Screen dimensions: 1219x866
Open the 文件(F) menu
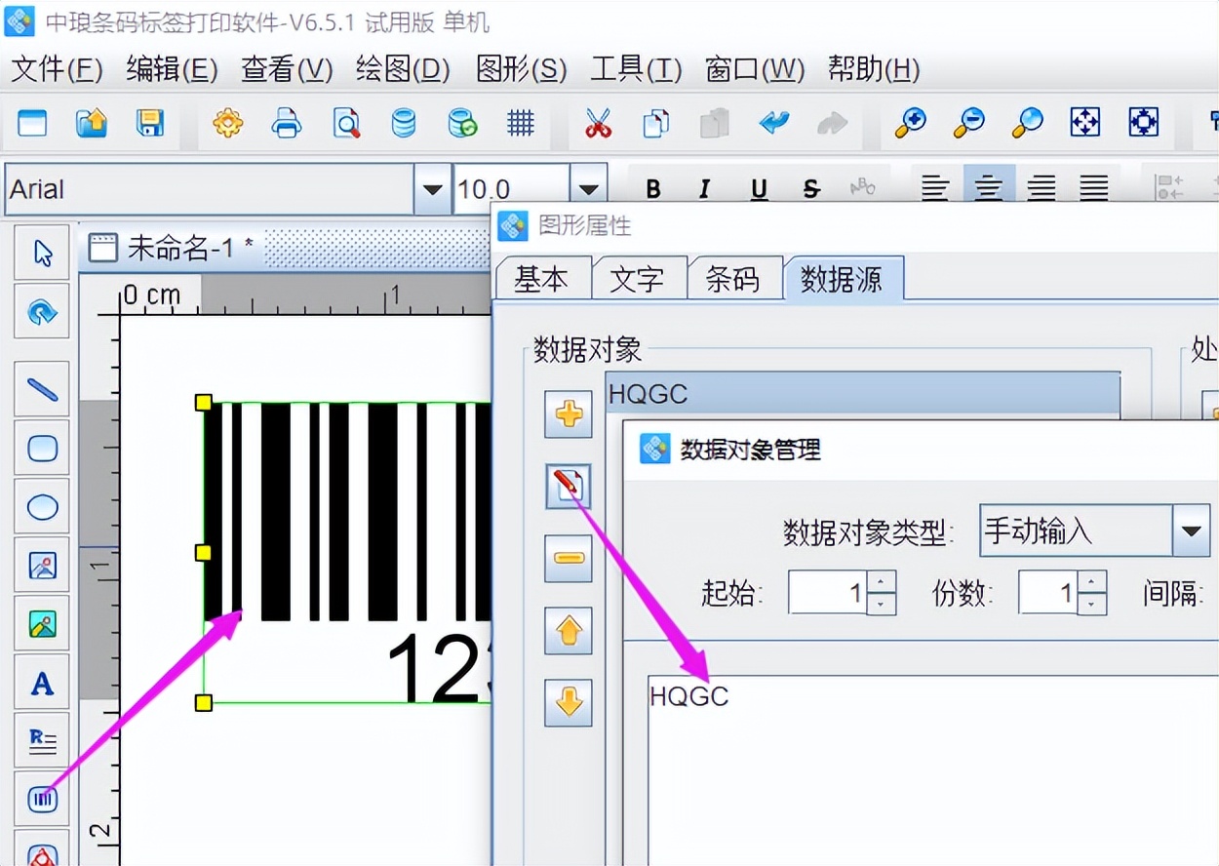click(57, 69)
